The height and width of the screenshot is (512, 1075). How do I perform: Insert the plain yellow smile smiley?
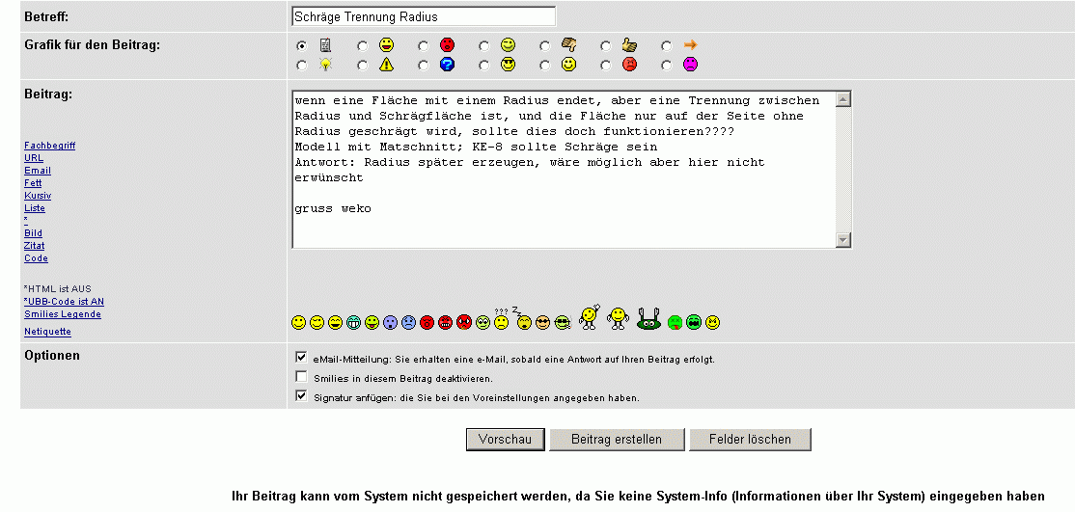(298, 323)
